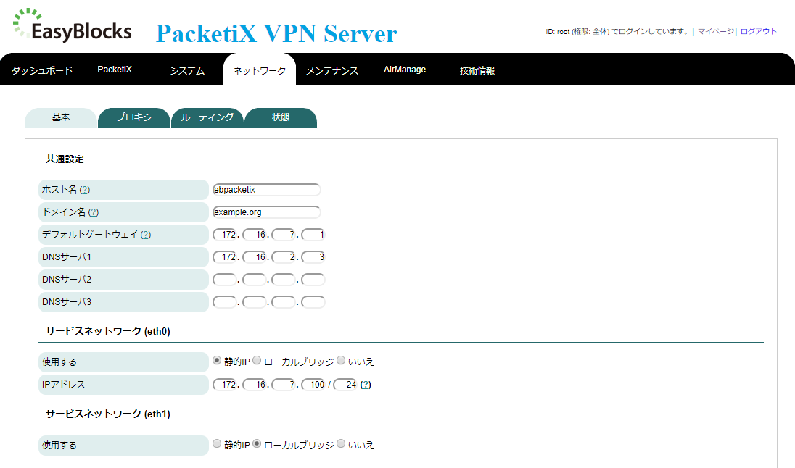
Task: Open help (?) for ドメイン名
Action: pyautogui.click(x=94, y=212)
